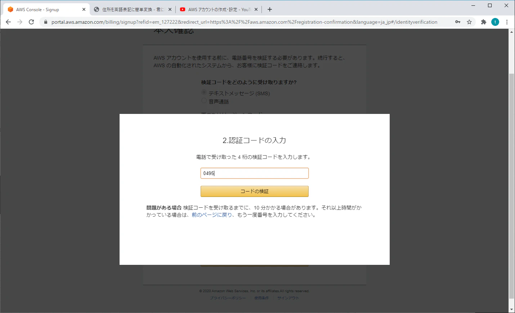The width and height of the screenshot is (515, 313).
Task: Click the 2.認証コードの入力 heading
Action: click(x=254, y=140)
